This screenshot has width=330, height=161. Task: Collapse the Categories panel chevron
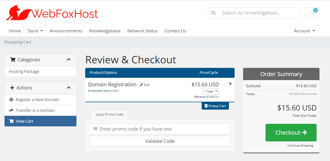(69, 60)
